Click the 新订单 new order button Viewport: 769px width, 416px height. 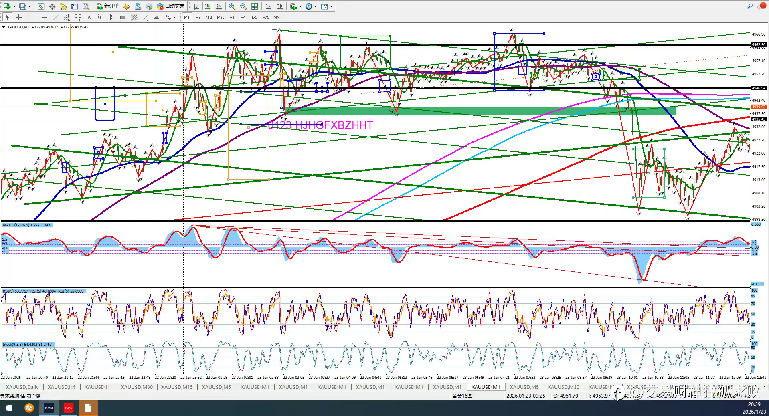point(107,6)
